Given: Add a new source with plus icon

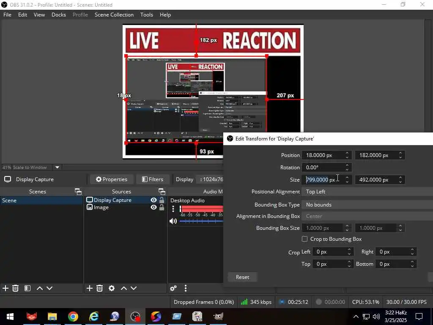Looking at the screenshot, I should (x=90, y=288).
